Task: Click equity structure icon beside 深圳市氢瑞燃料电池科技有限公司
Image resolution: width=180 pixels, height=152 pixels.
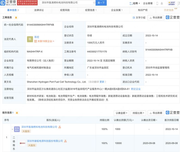Action: 59,127
